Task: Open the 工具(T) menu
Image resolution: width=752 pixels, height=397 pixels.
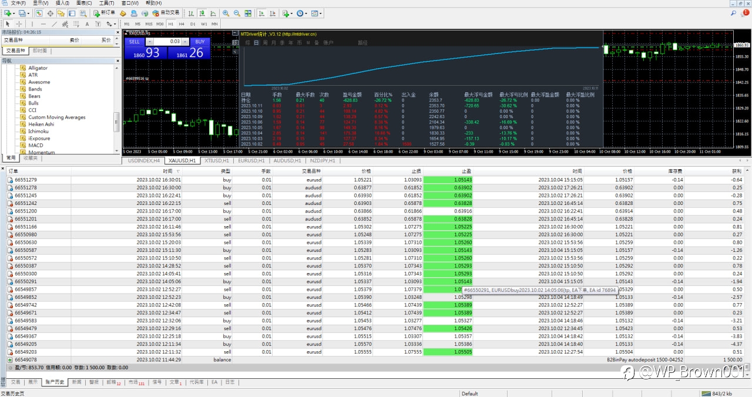Action: coord(106,3)
